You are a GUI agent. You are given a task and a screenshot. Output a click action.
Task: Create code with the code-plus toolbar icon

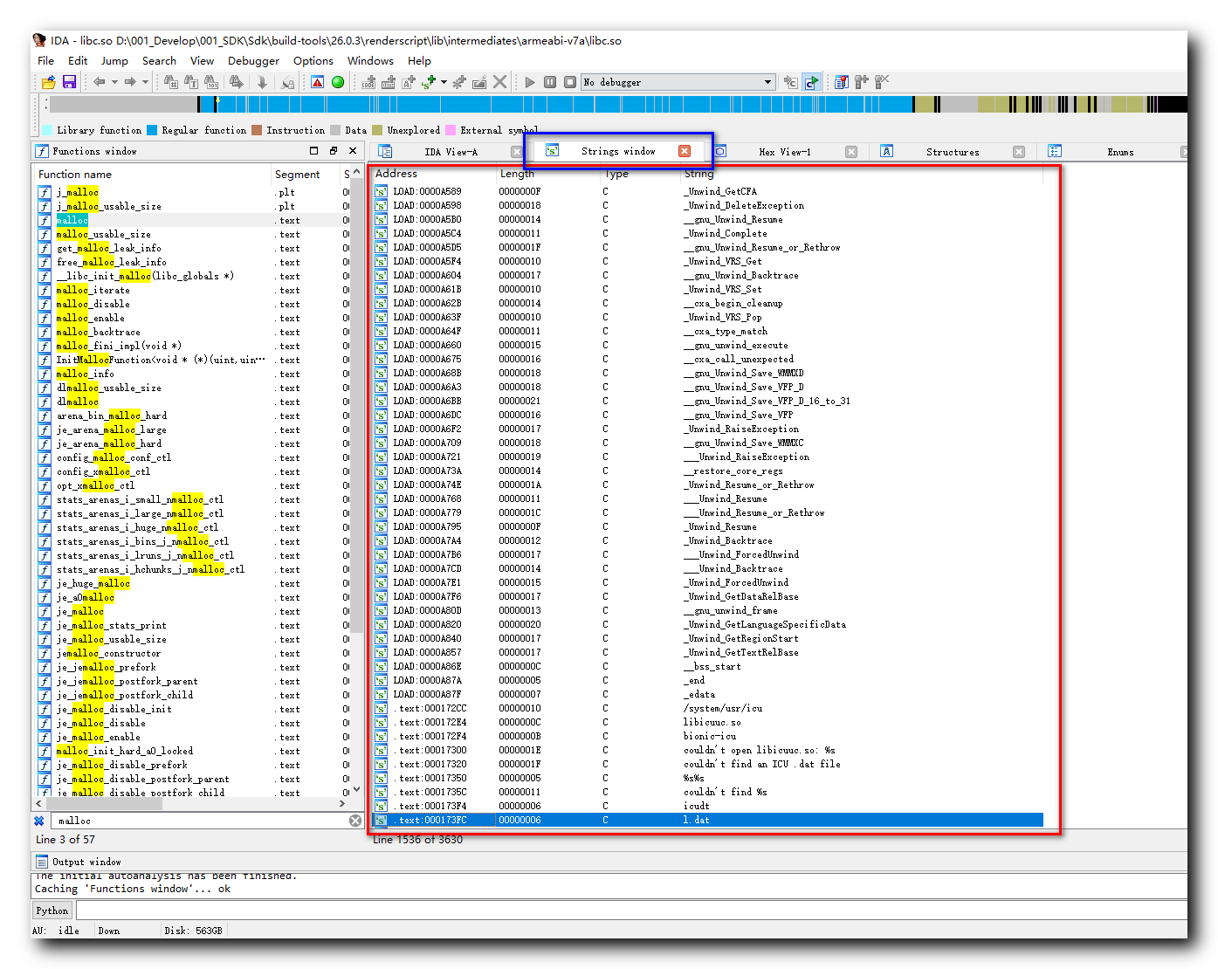click(x=368, y=81)
